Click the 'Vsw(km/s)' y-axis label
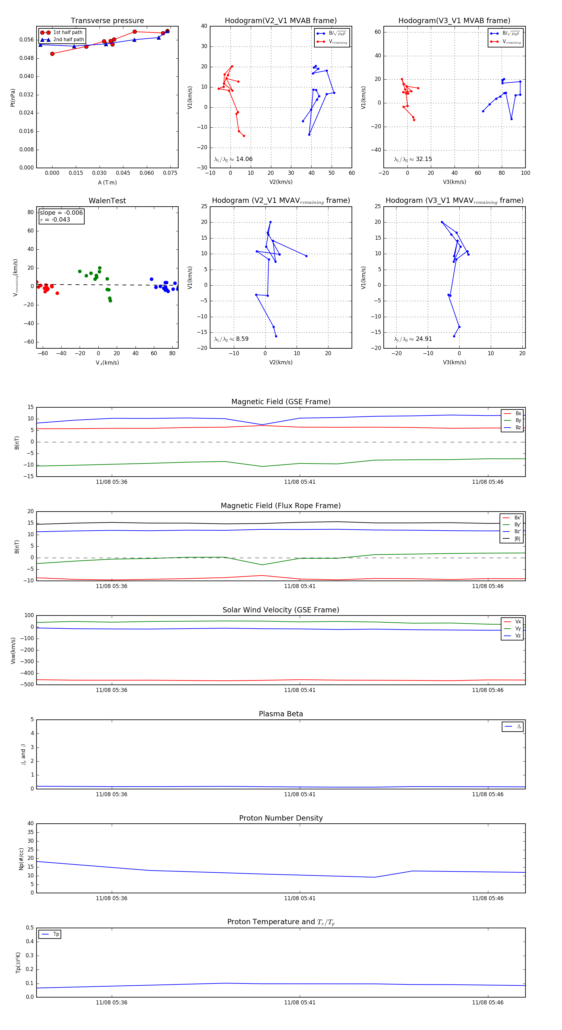The height and width of the screenshot is (1030, 562). (13, 650)
